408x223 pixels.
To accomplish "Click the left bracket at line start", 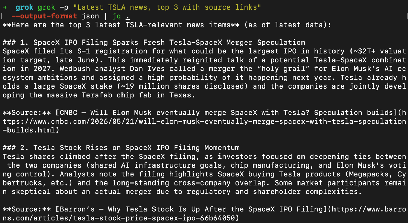I will 2,16.
